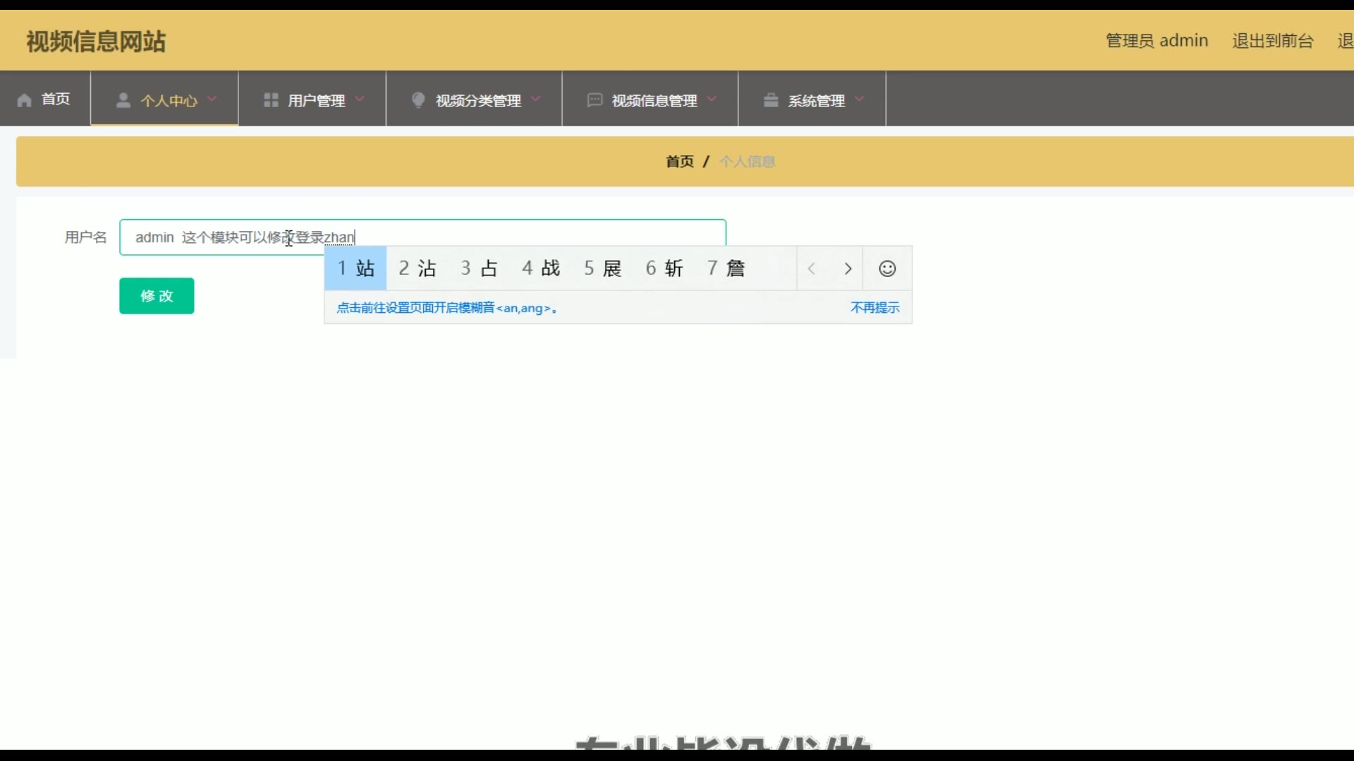Viewport: 1354px width, 761px height.
Task: Click the chat bubble icon in 视频信息管理
Action: [x=594, y=100]
